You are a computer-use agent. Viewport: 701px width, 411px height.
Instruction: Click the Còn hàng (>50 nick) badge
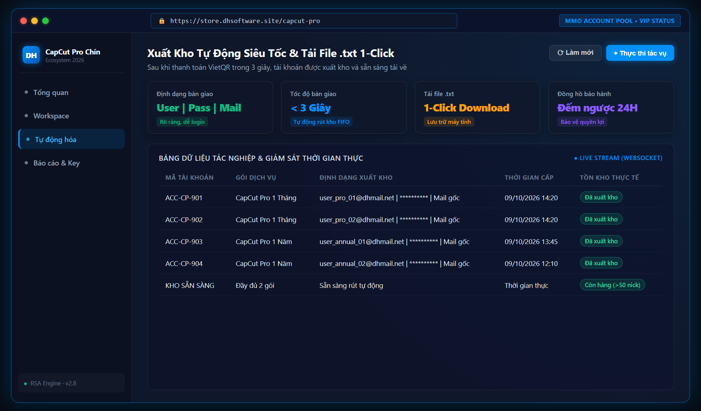[612, 285]
